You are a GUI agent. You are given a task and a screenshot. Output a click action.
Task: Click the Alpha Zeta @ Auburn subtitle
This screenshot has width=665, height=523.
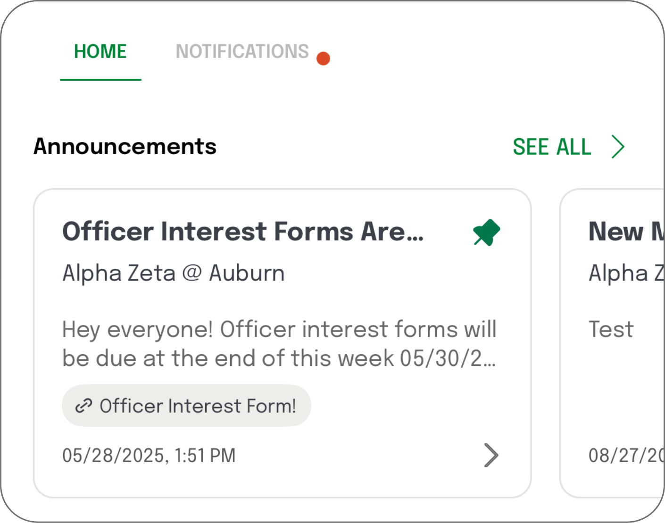tap(174, 273)
